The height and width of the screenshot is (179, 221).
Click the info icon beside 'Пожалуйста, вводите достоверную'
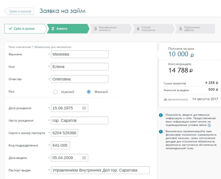tap(161, 115)
